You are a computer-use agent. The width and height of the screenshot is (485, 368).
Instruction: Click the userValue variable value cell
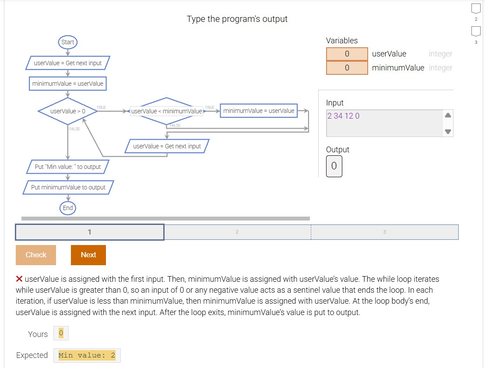pos(347,54)
